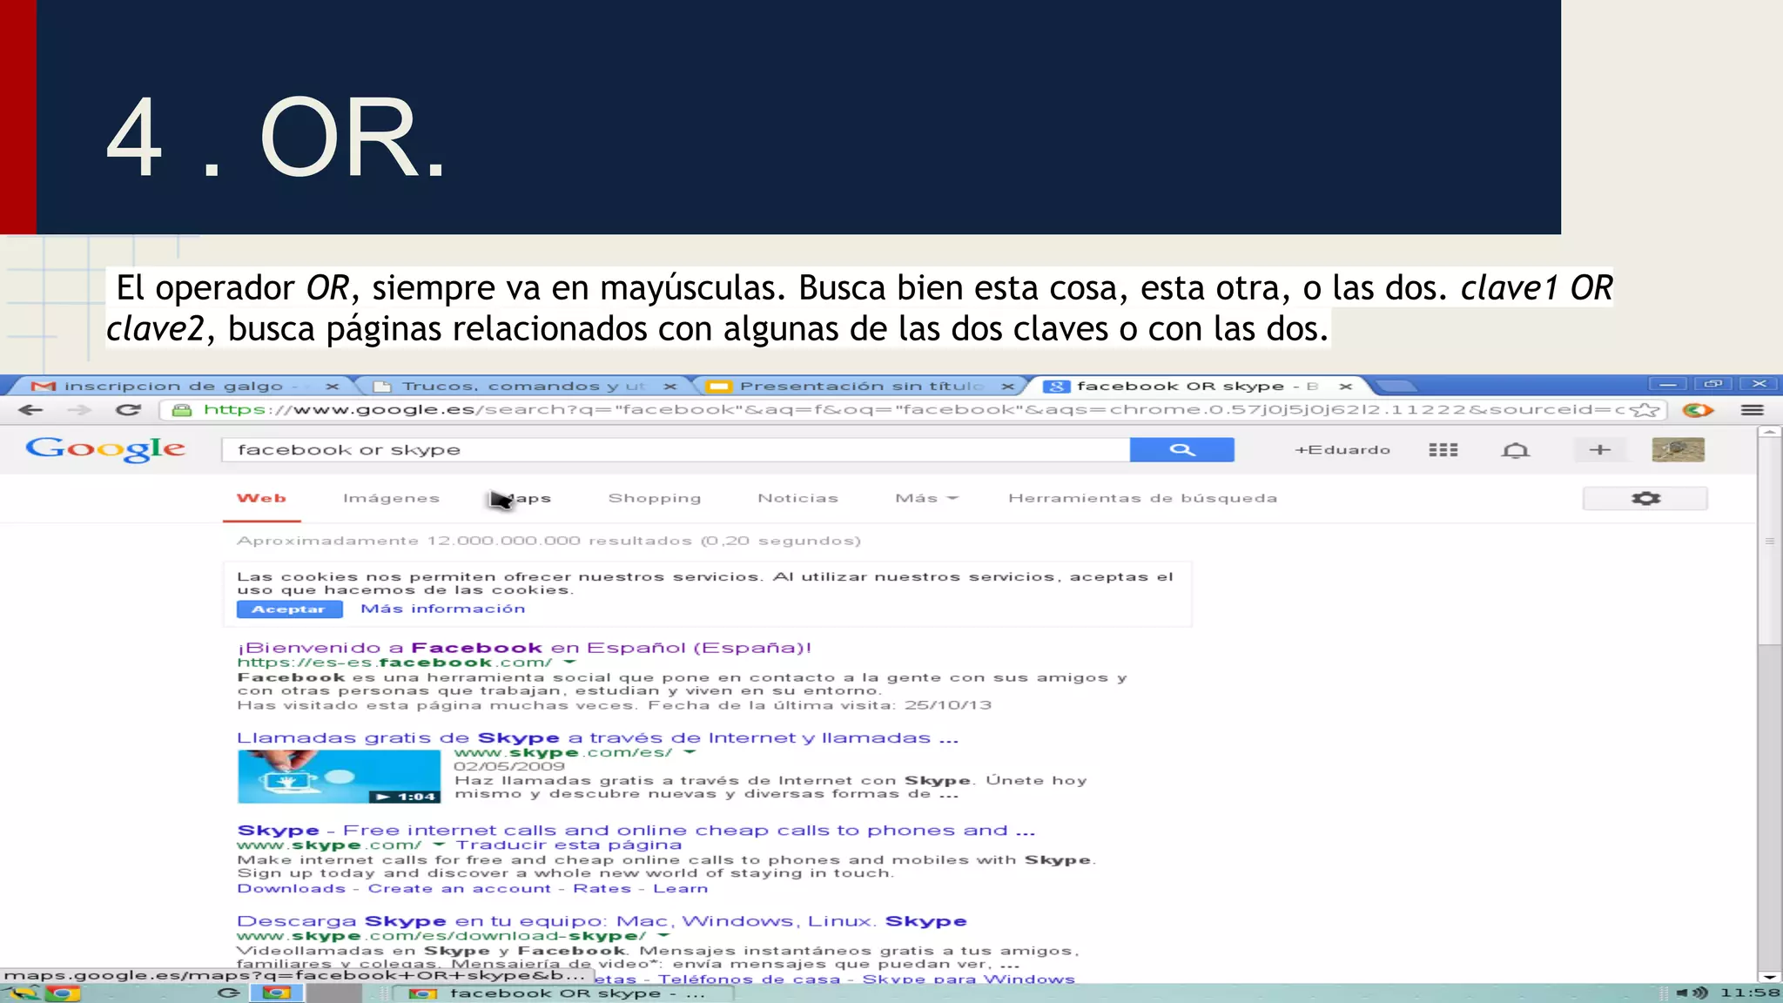Open a new browser tab
This screenshot has width=1783, height=1003.
[x=1397, y=387]
